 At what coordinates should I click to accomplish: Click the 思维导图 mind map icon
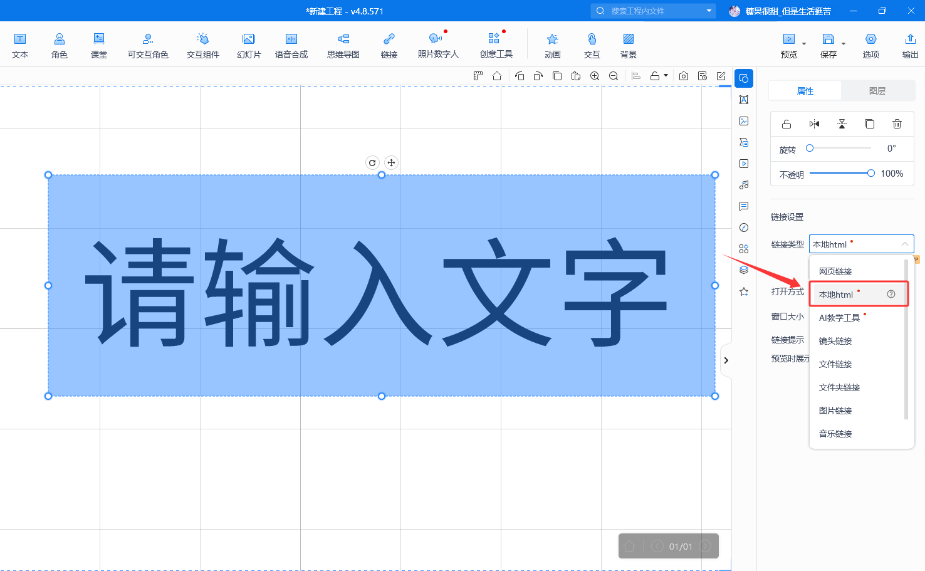pyautogui.click(x=343, y=45)
